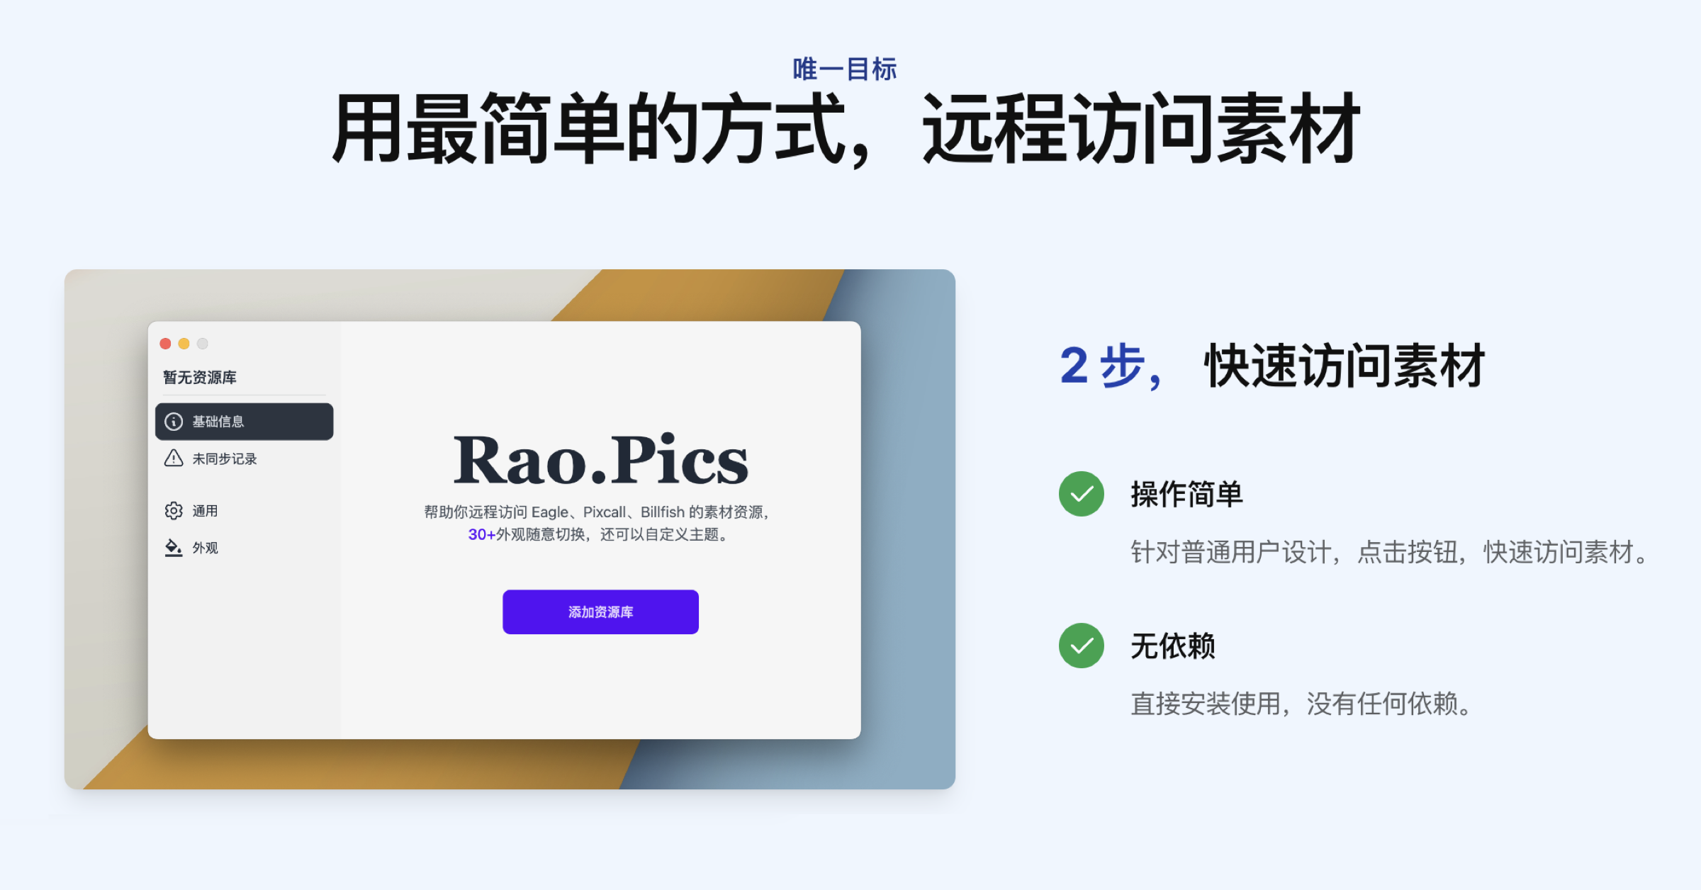Screen dimensions: 1701x890
Task: Click the 暂无资源库 sidebar title
Action: pos(200,377)
